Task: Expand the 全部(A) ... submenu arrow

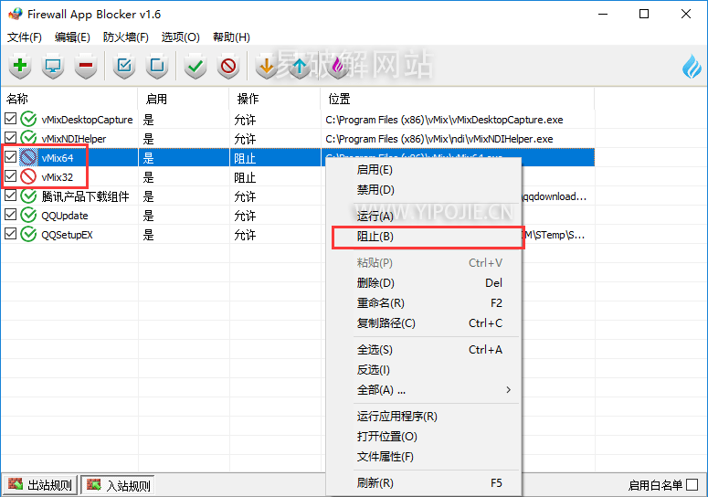Action: tap(509, 389)
